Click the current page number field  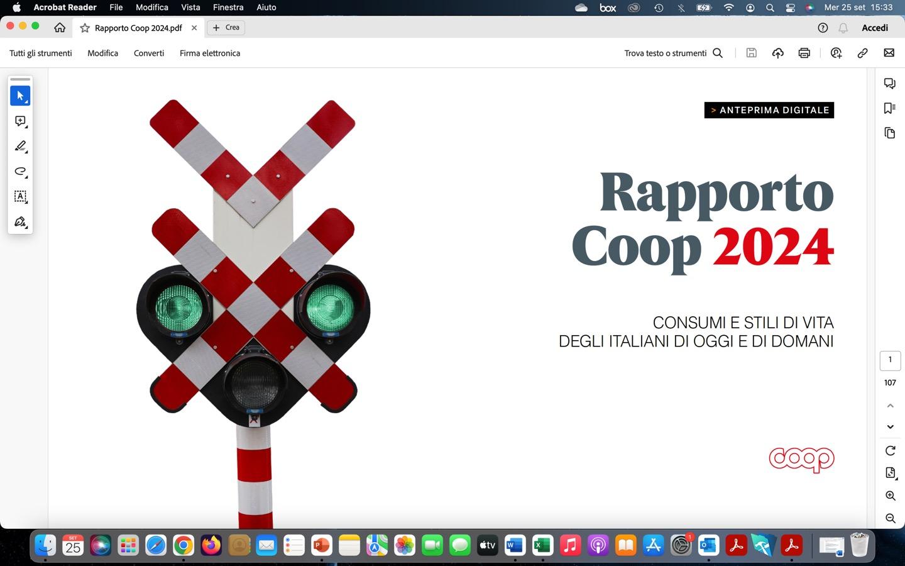(890, 360)
